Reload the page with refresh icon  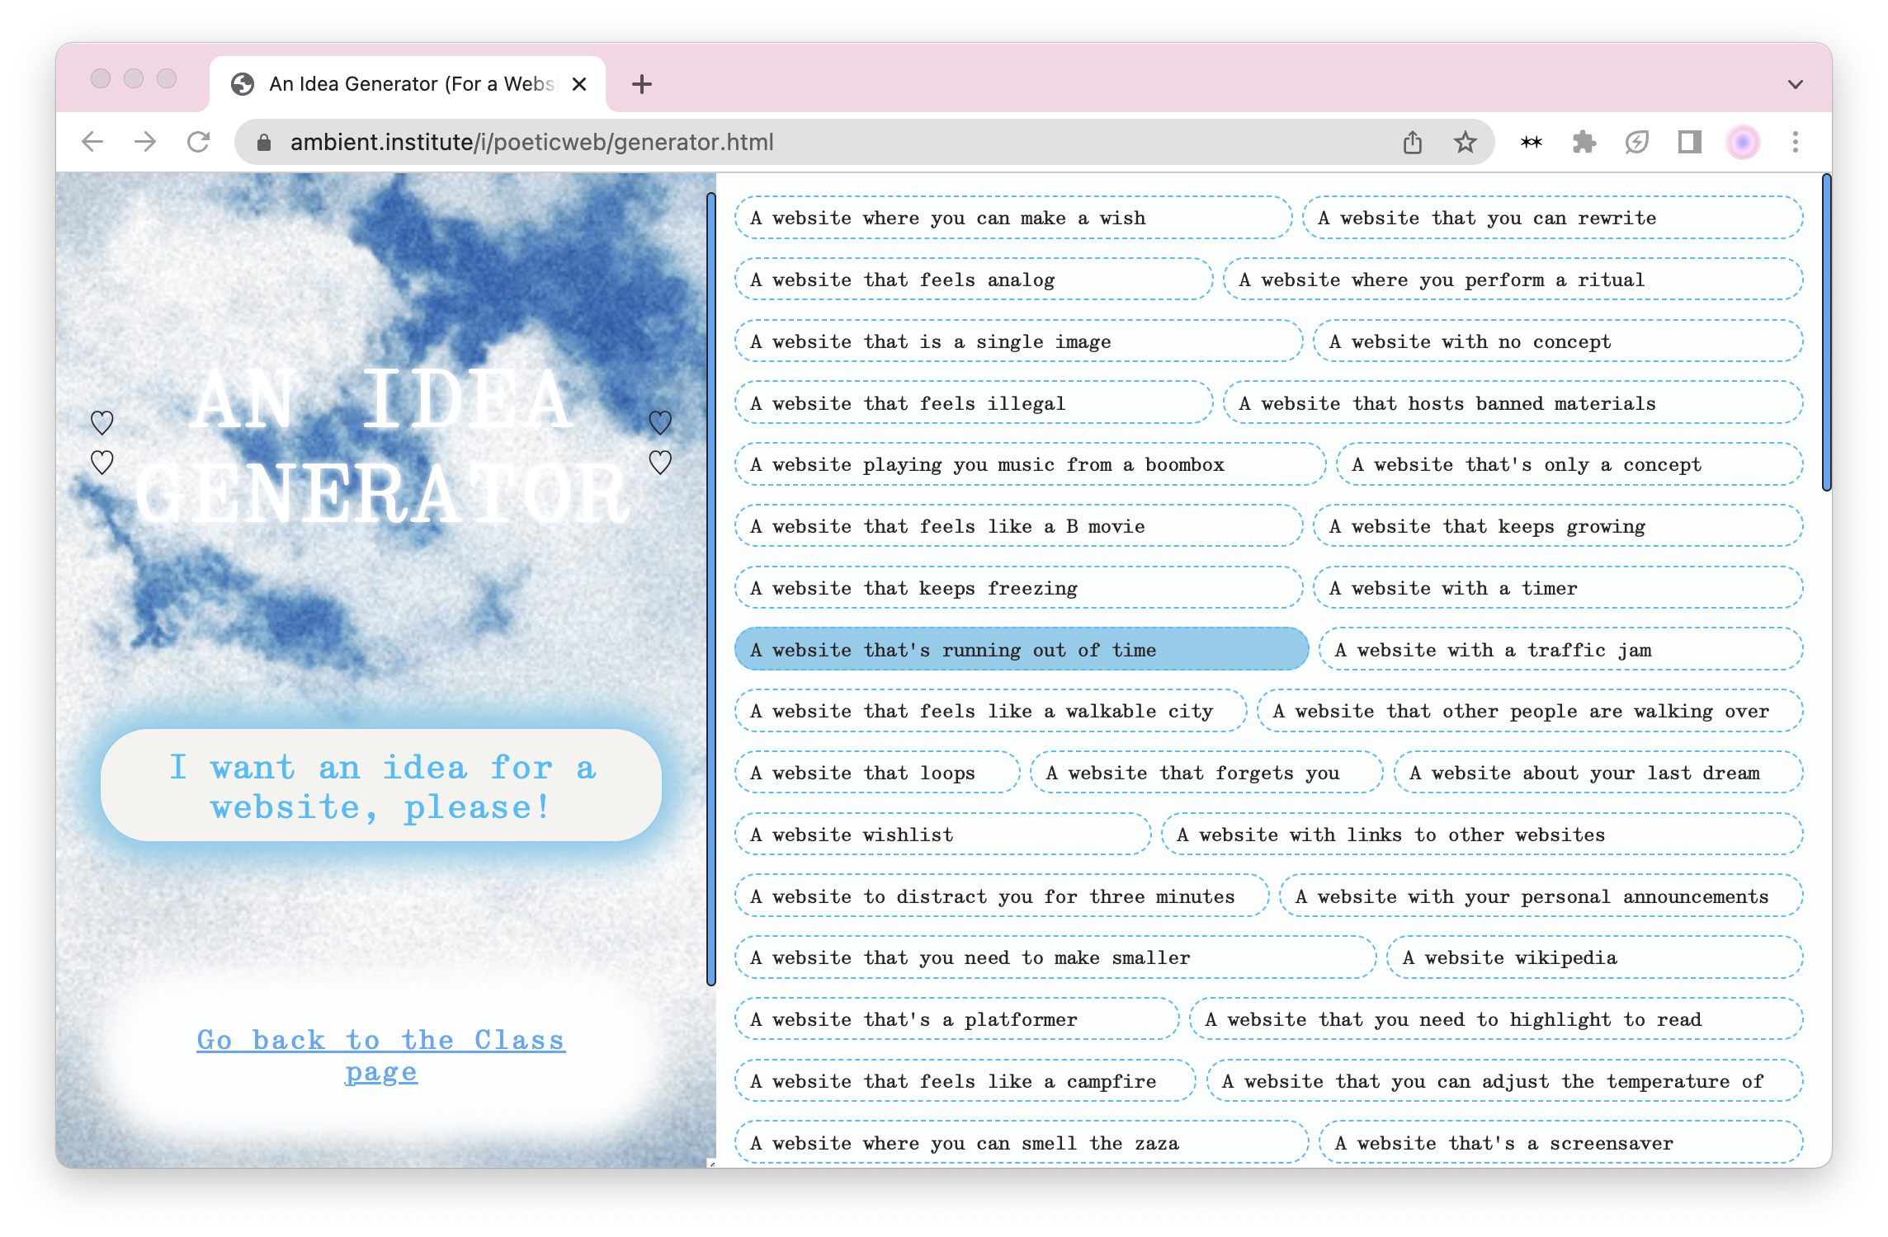point(199,142)
